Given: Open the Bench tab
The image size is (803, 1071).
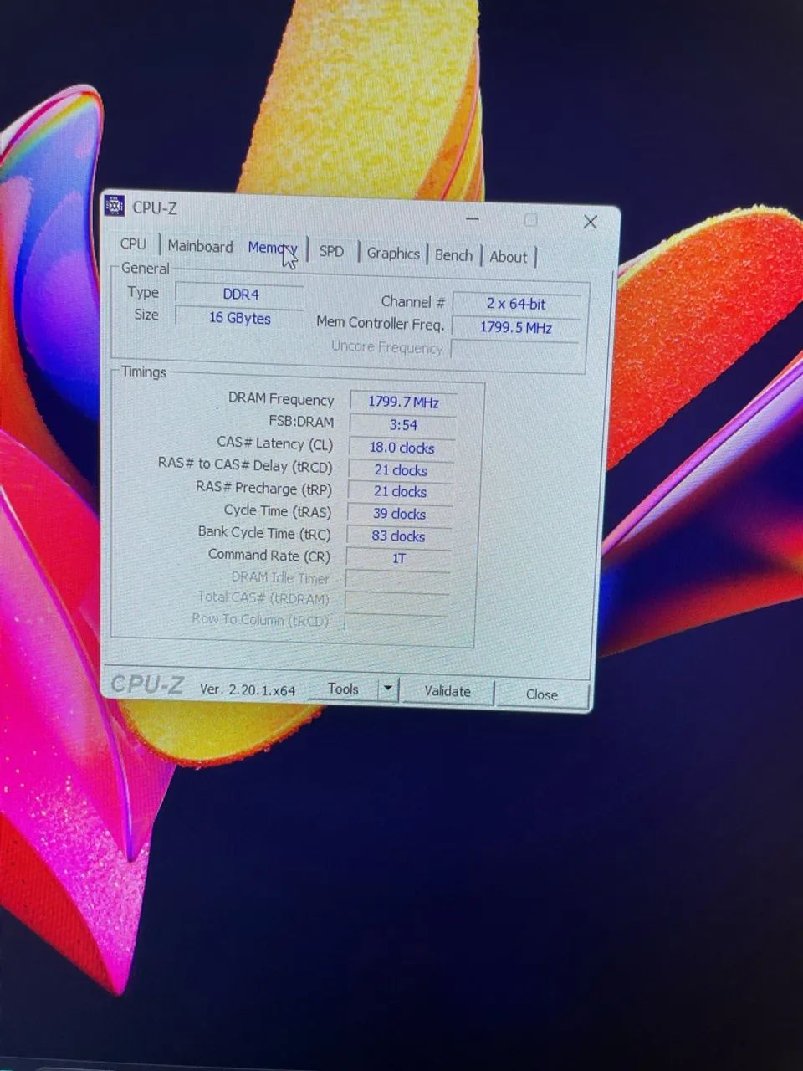Looking at the screenshot, I should pos(453,255).
